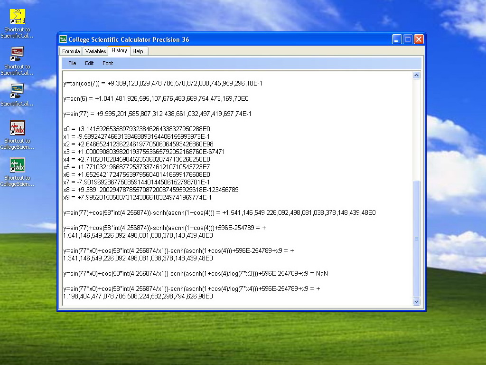Select the ScientificCal desktop icon without 'Shortcut to'
Screen dimensions: 486x365
pyautogui.click(x=18, y=95)
